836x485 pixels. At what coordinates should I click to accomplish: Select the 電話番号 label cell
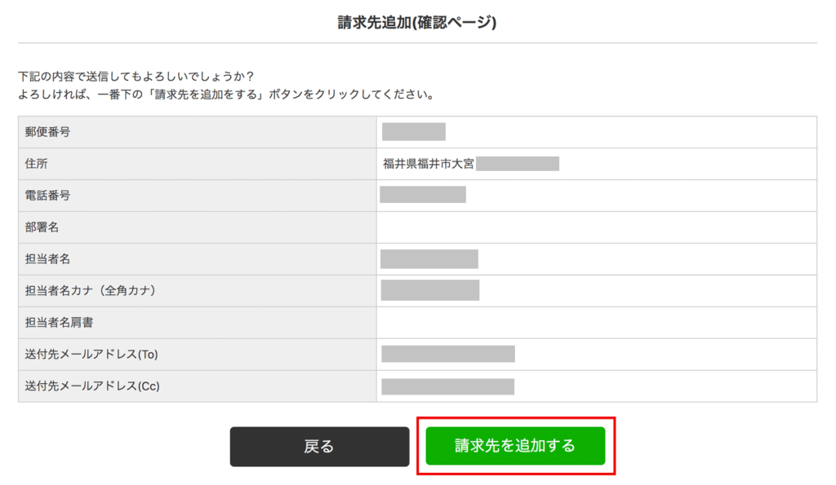47,196
